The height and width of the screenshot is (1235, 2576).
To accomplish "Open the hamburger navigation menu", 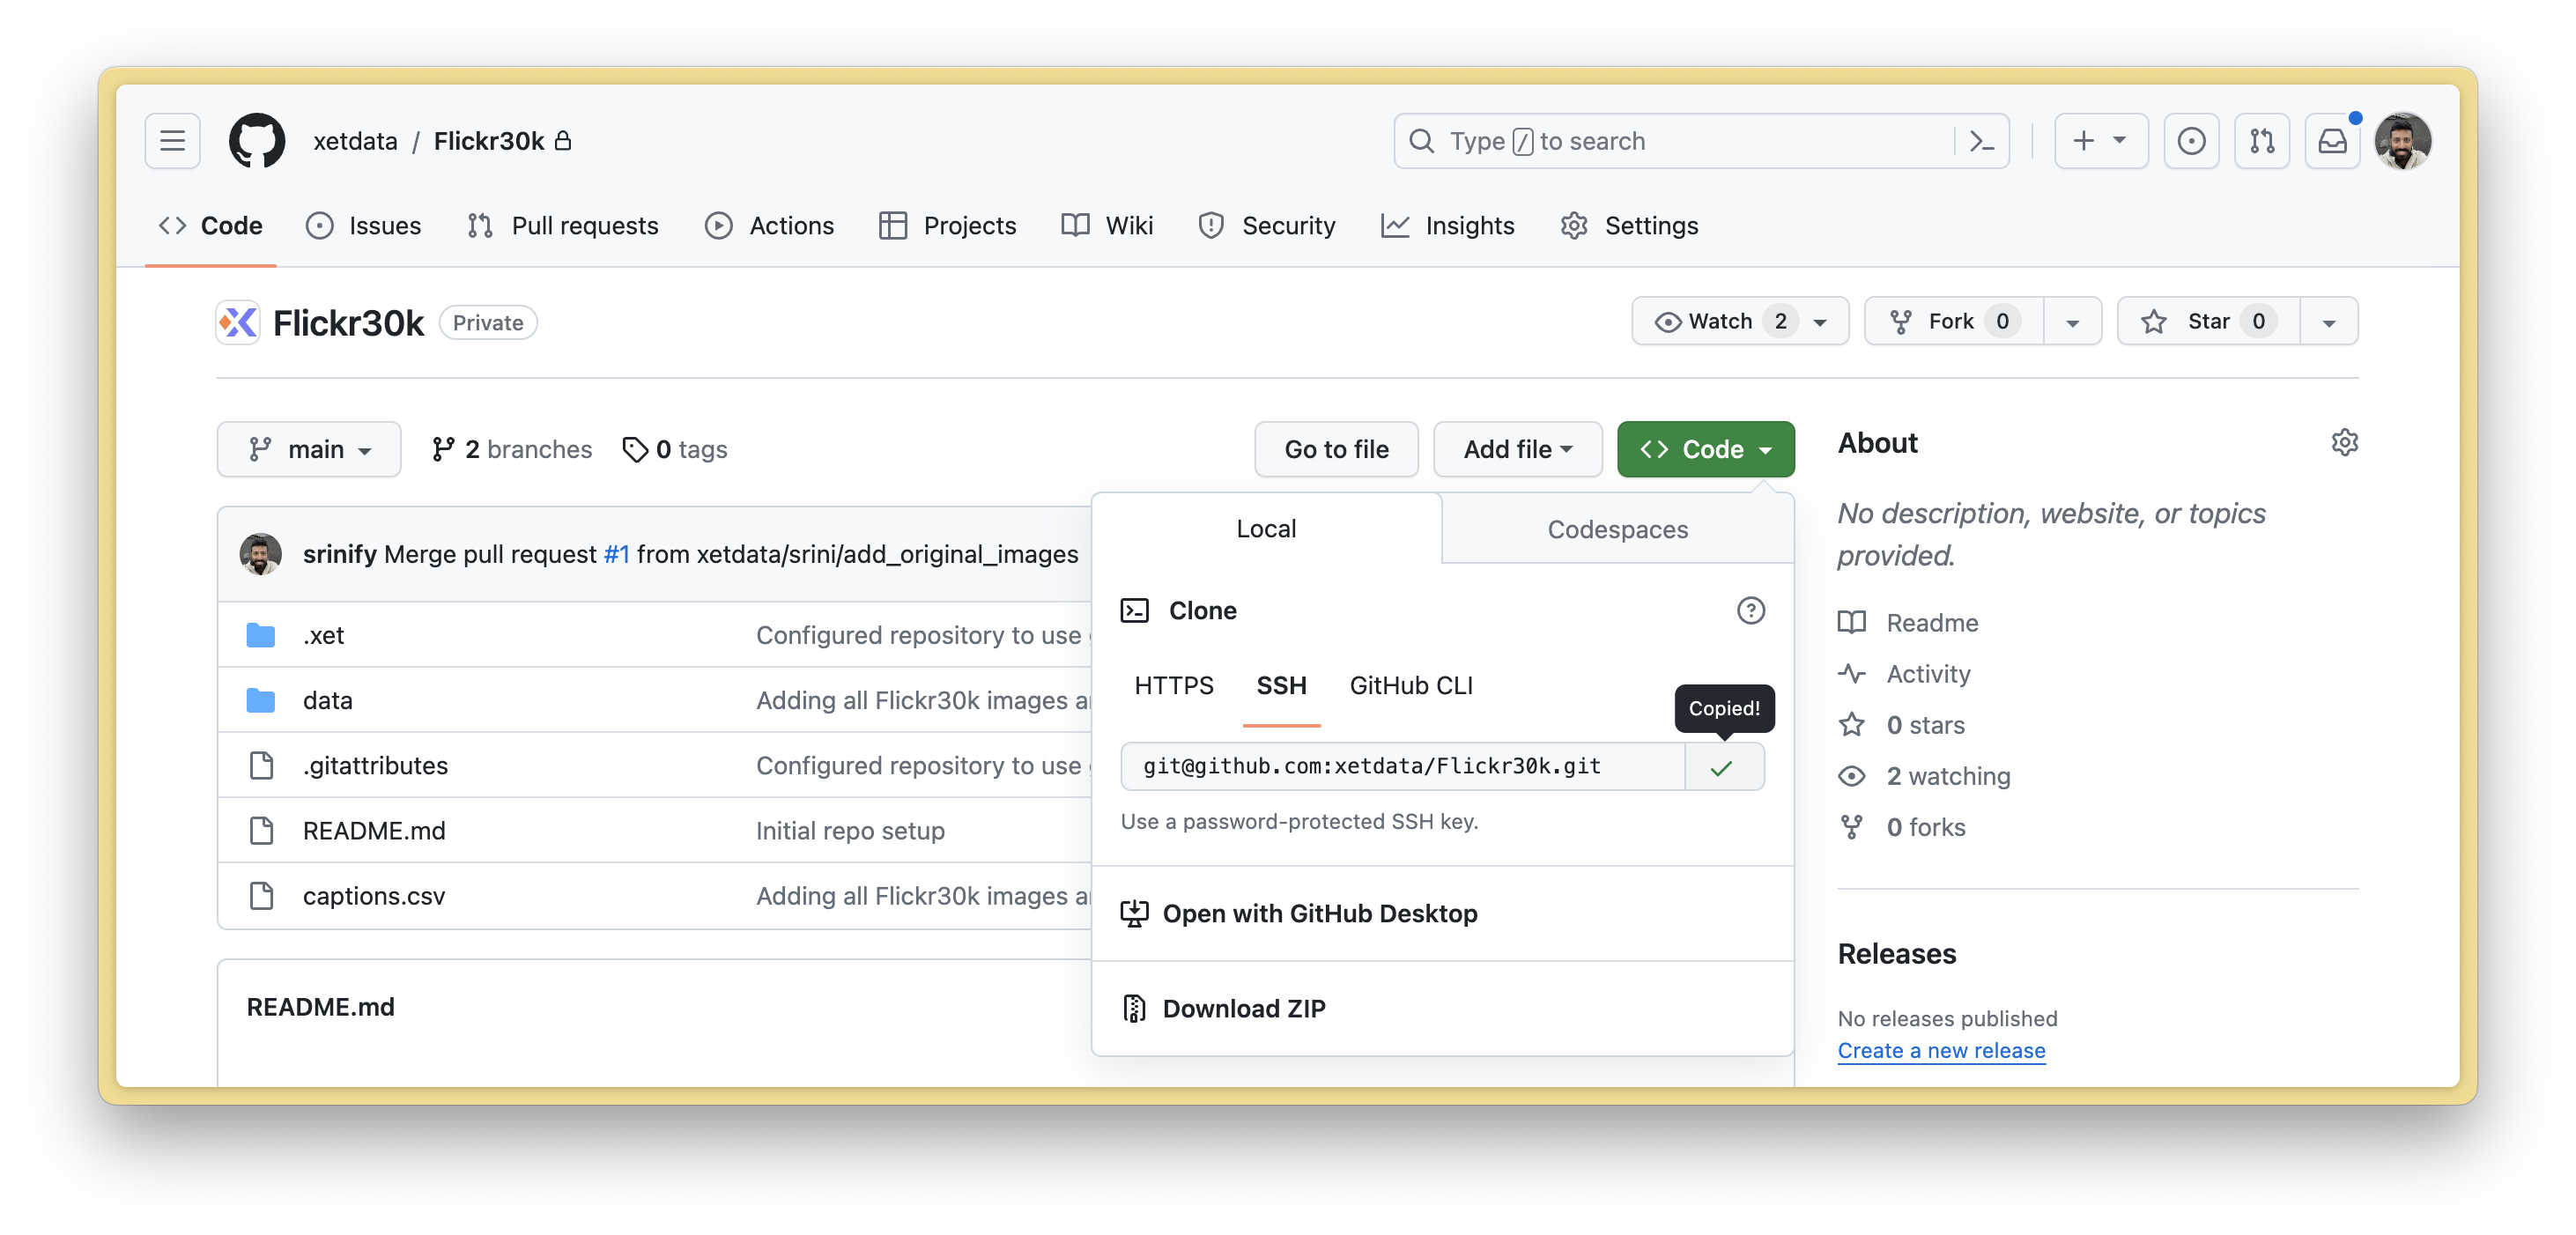I will (x=172, y=141).
